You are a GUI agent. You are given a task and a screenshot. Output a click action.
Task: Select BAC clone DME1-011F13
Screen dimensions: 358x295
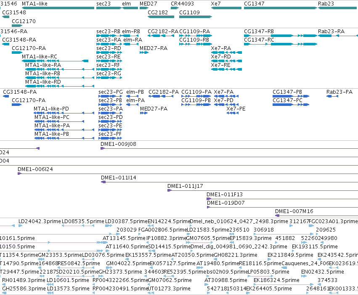[282, 199]
